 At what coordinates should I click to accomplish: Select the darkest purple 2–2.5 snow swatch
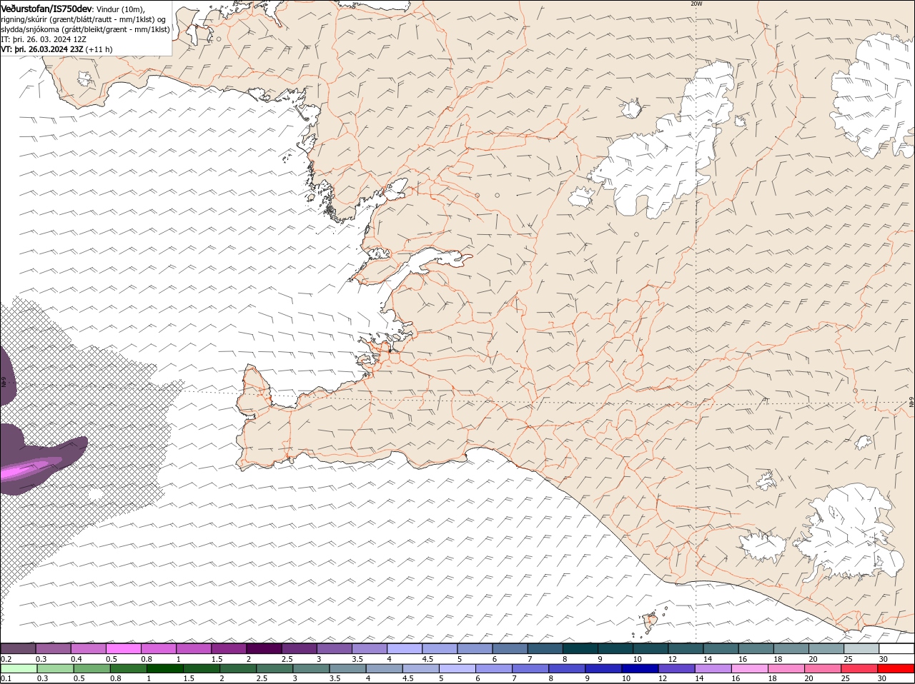[x=264, y=648]
